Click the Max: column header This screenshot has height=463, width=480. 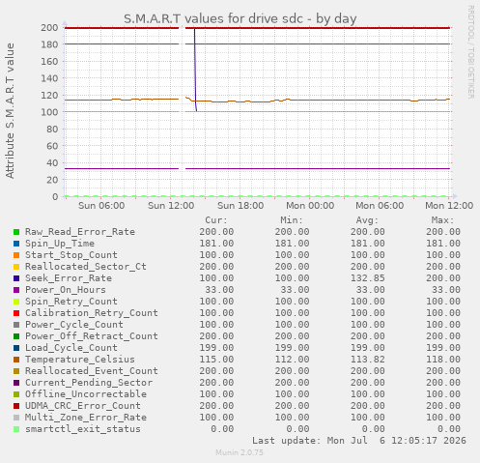click(x=442, y=220)
